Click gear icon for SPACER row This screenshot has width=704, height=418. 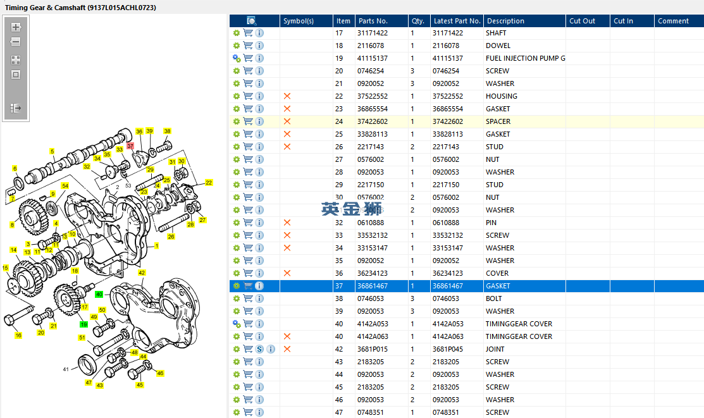237,121
